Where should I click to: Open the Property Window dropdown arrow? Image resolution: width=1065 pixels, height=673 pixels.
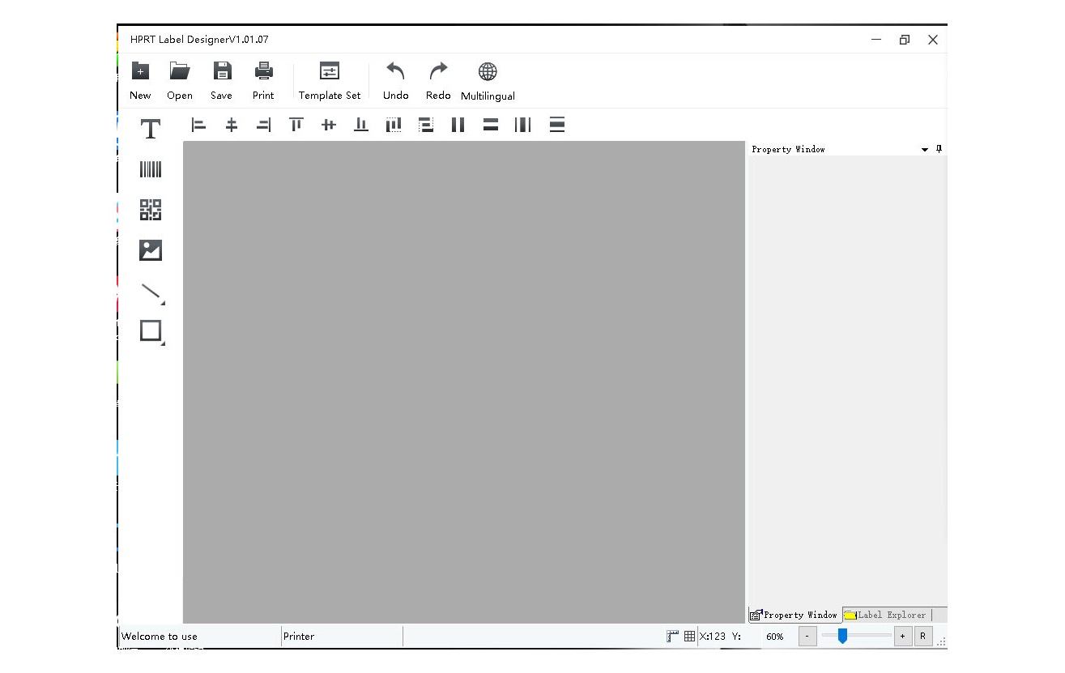click(x=925, y=150)
